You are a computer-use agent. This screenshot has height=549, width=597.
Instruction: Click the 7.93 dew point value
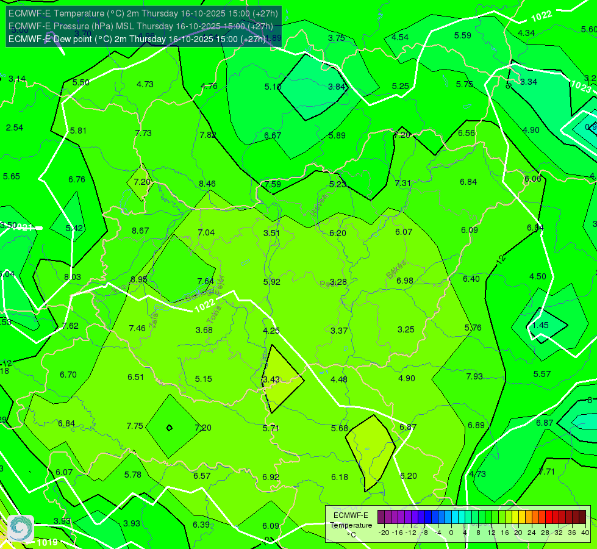coord(474,376)
